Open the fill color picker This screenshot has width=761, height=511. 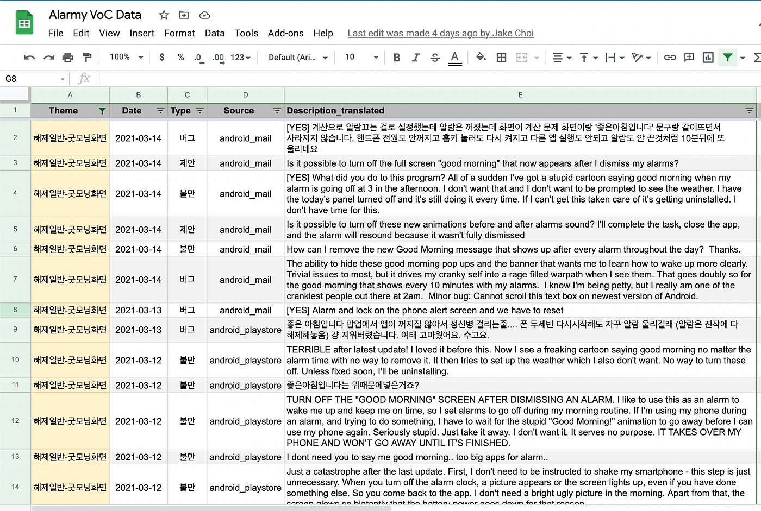click(x=481, y=57)
